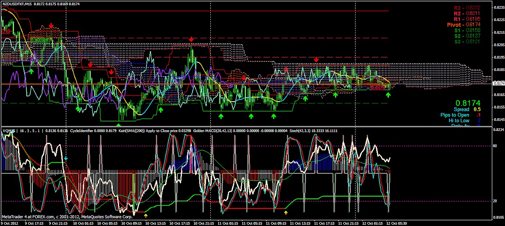This screenshot has width=505, height=226.
Task: Click the right yellow up arrow in the indicator window
Action: [x=286, y=213]
